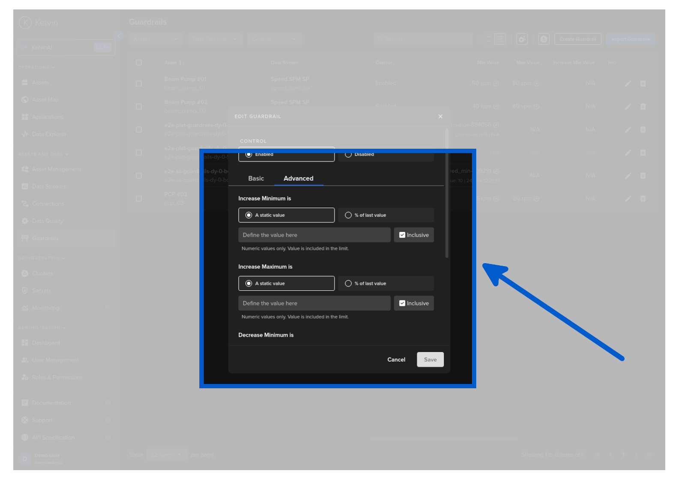Open the Control filter dropdown
The image size is (679, 480).
pyautogui.click(x=274, y=39)
